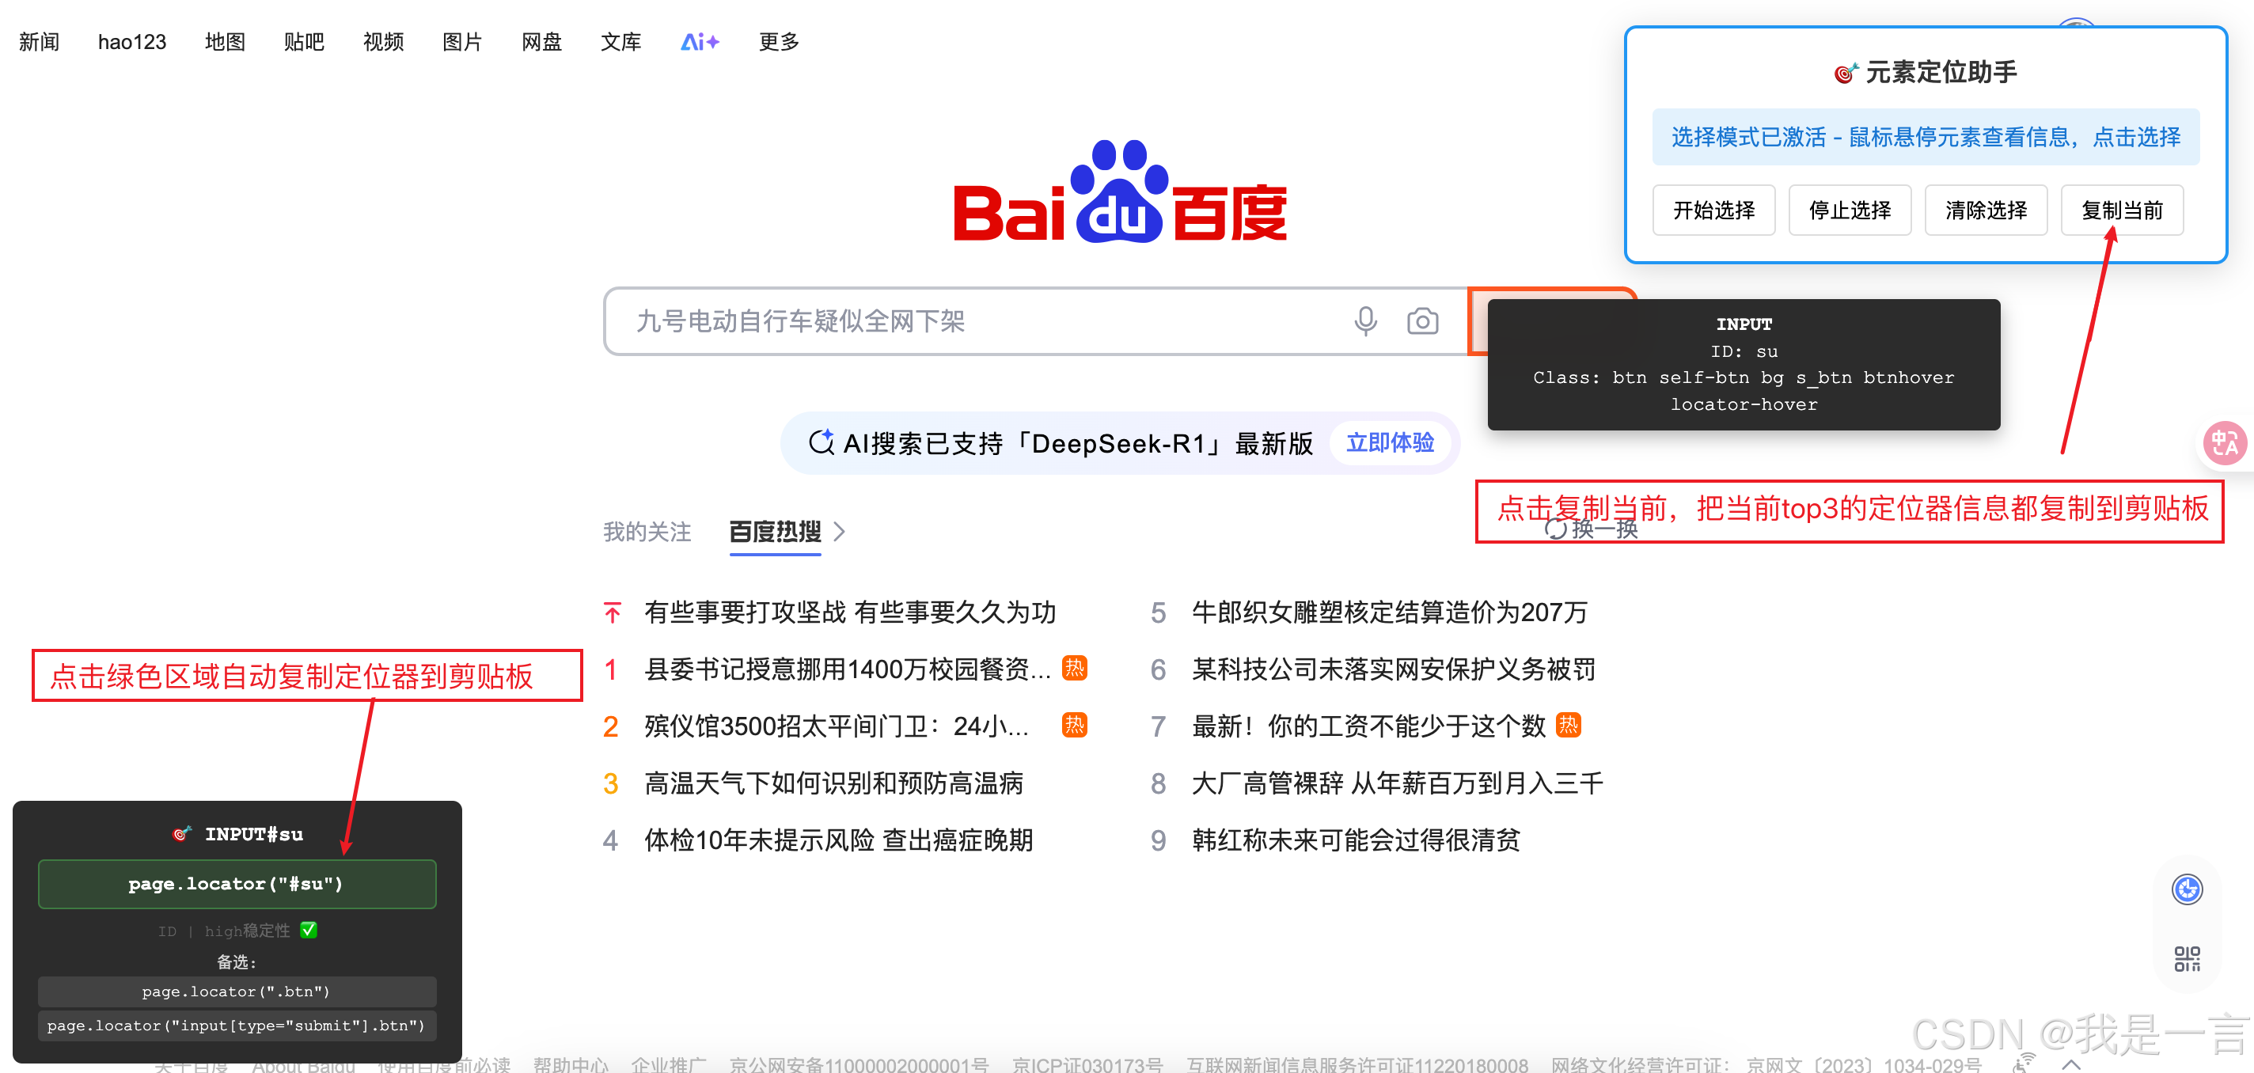The height and width of the screenshot is (1073, 2254).
Task: Click the back-to-top caret icon at bottom right
Action: (x=2071, y=1064)
